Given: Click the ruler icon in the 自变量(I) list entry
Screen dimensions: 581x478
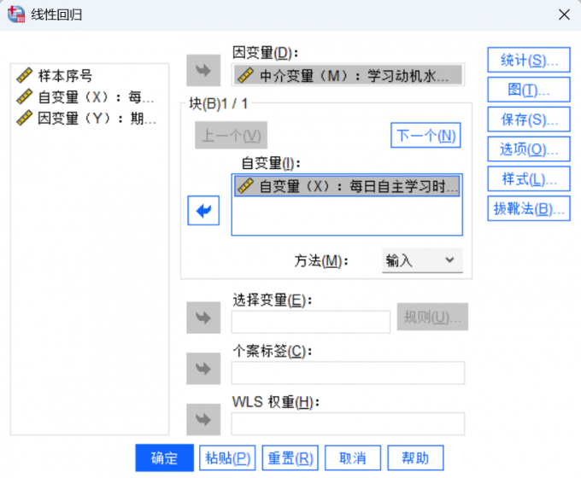Looking at the screenshot, I should click(x=245, y=185).
